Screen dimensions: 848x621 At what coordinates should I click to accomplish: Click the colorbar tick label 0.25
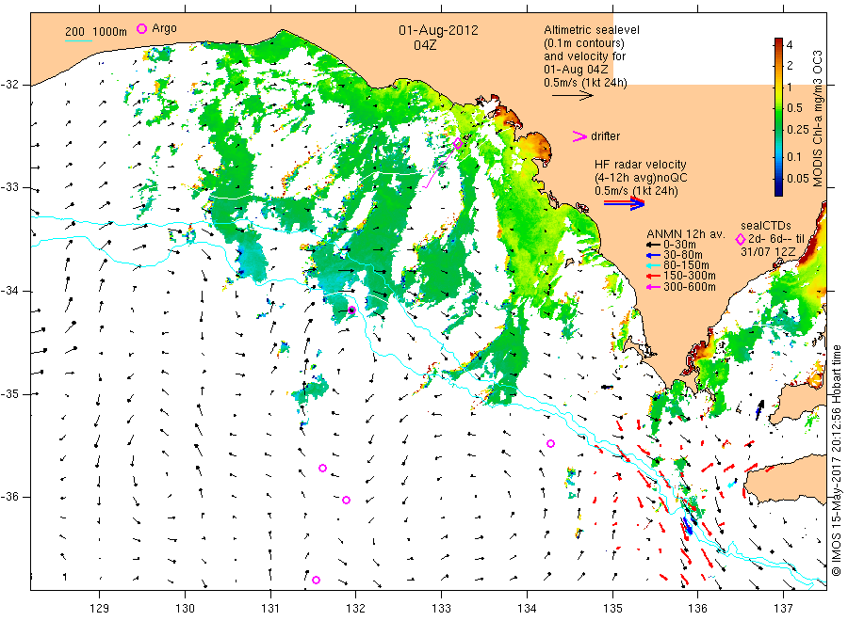(x=797, y=130)
